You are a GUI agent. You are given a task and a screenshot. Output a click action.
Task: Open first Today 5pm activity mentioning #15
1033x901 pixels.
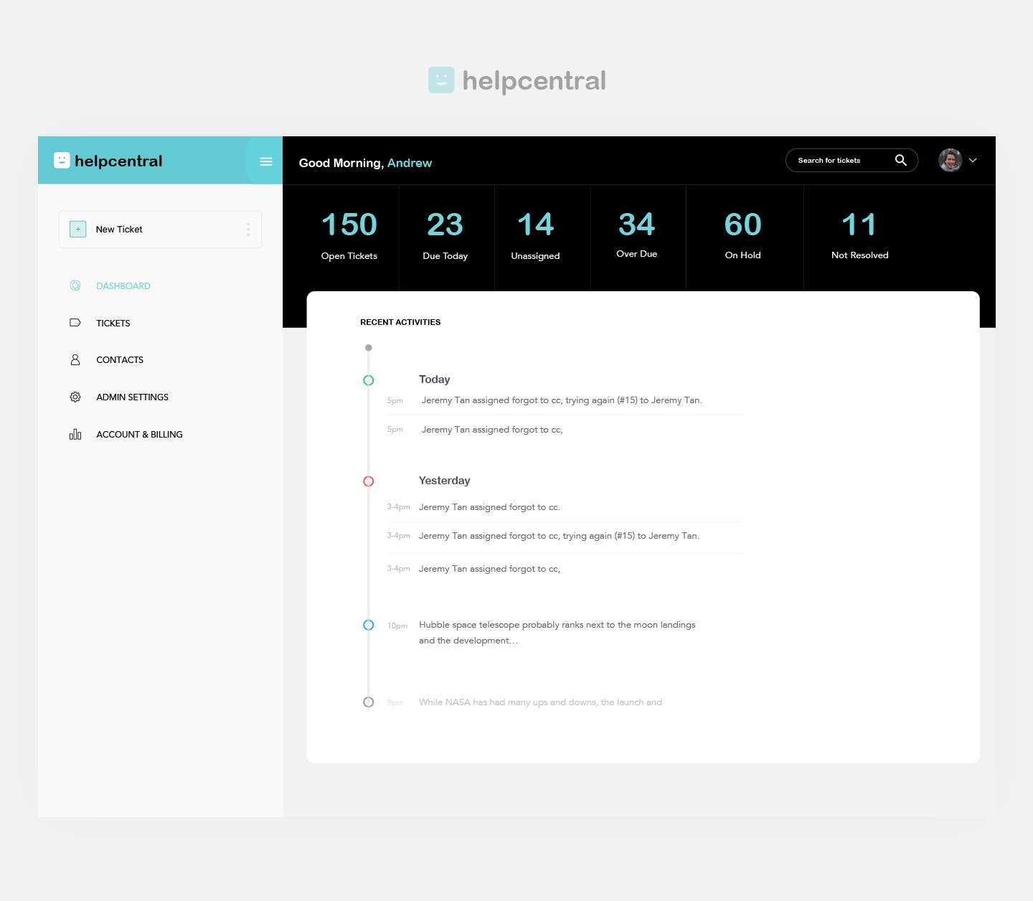point(562,400)
